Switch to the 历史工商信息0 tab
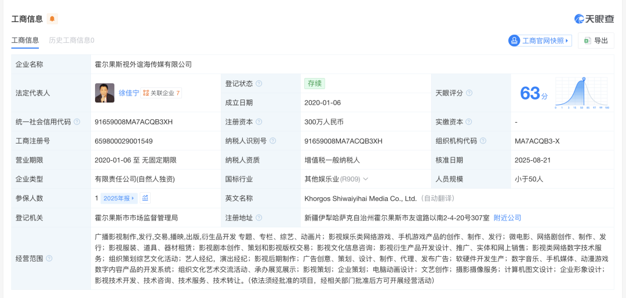Screen dimensions: 626x298 pyautogui.click(x=71, y=40)
